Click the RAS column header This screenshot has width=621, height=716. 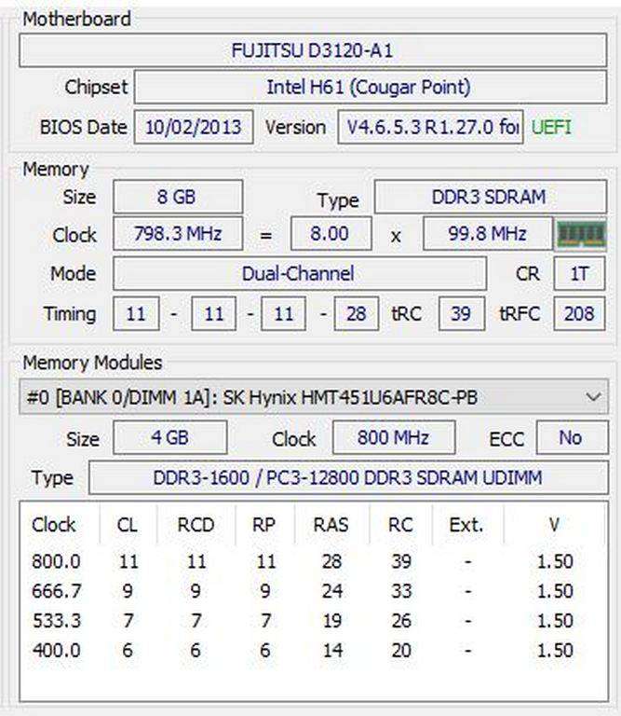[331, 525]
